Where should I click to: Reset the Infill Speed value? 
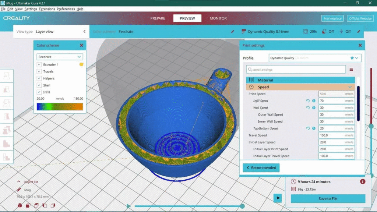308,101
